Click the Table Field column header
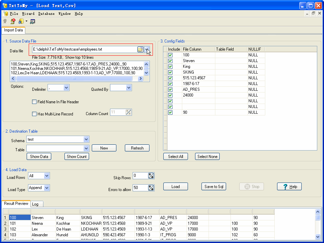 tap(231, 49)
